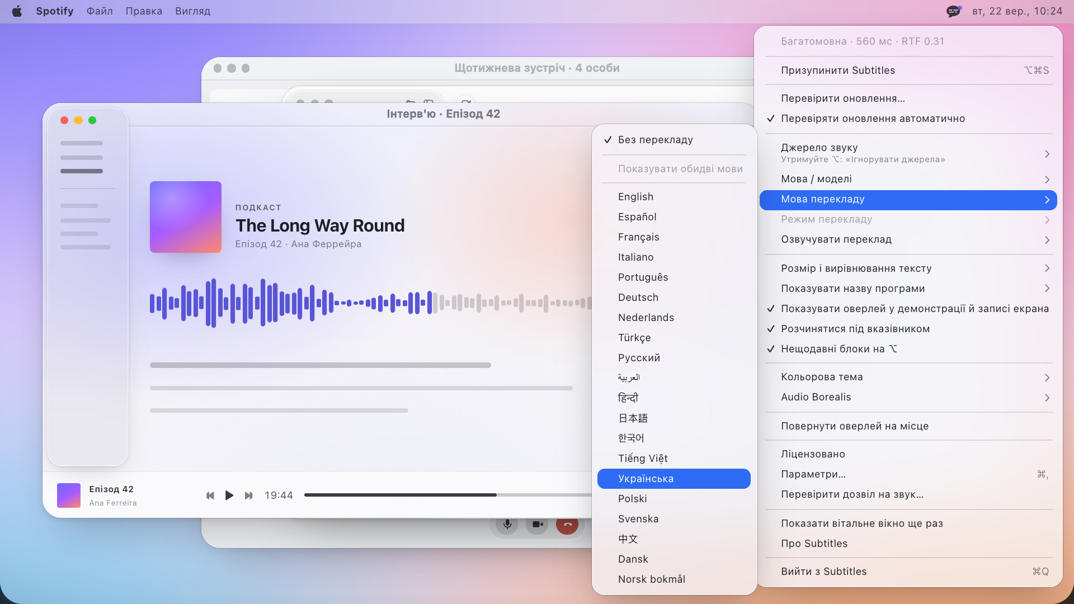
Task: Select 日本語 in the language list
Action: (674, 418)
